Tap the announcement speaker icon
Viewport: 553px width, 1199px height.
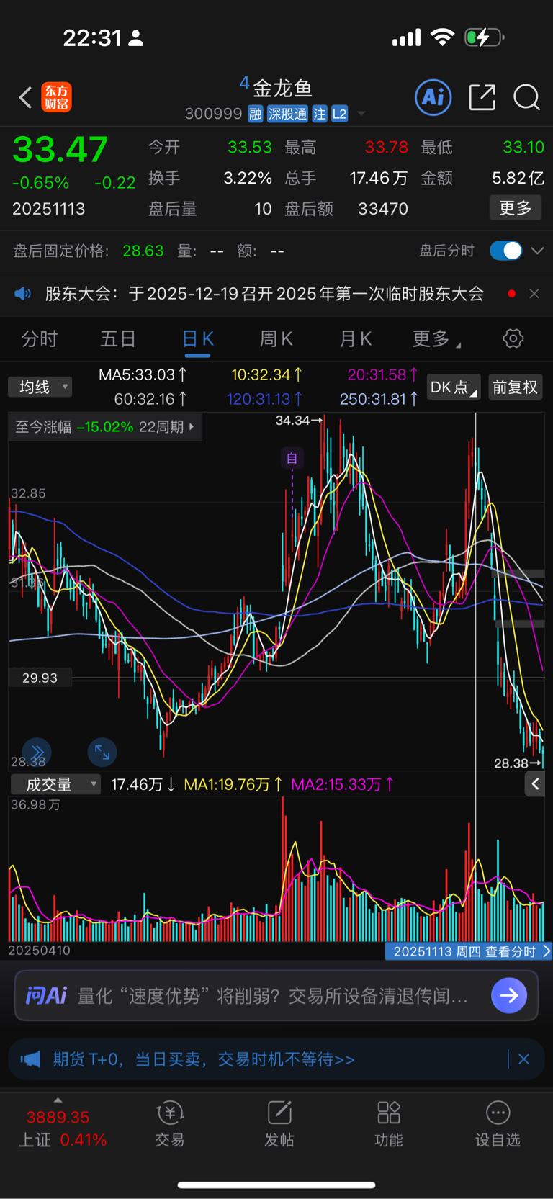coord(23,294)
